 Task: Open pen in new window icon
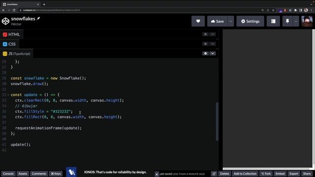[214, 174]
